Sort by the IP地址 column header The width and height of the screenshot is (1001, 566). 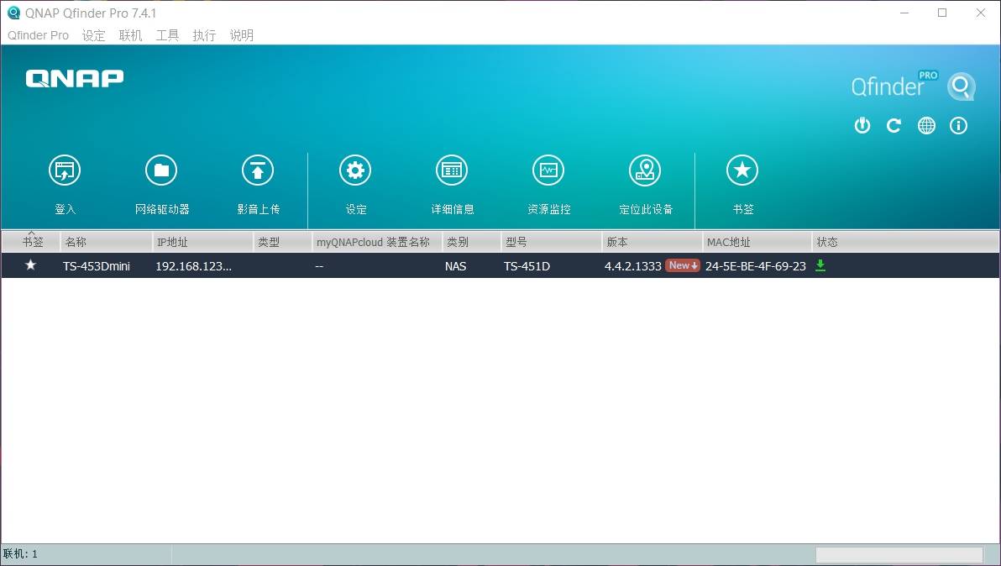(x=202, y=242)
